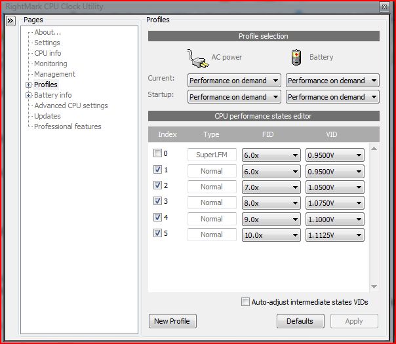Image resolution: width=396 pixels, height=344 pixels.
Task: Click the states list scroll up arrow
Action: (x=374, y=149)
